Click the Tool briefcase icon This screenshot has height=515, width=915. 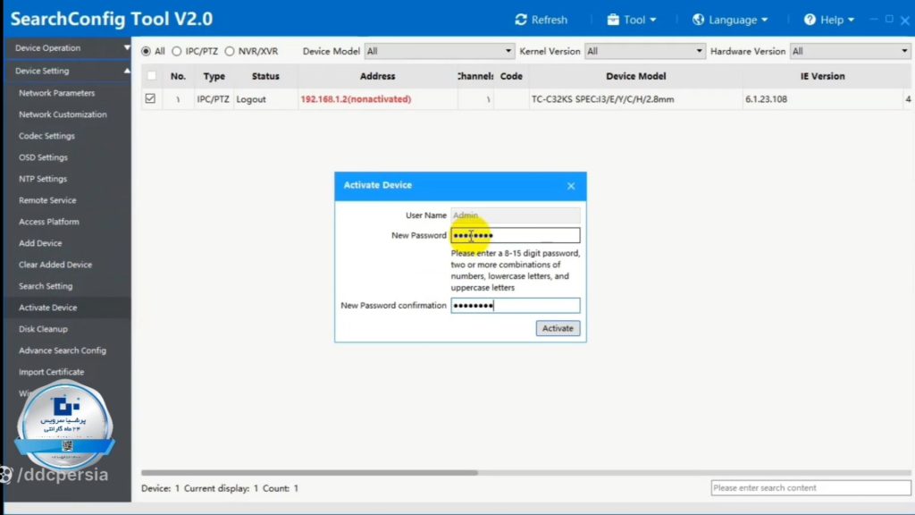(x=613, y=20)
